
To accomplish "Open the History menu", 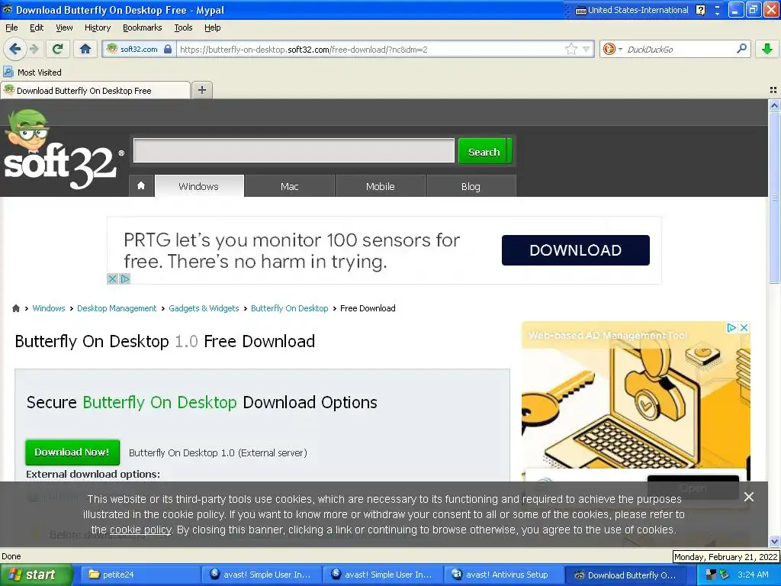I will coord(98,27).
